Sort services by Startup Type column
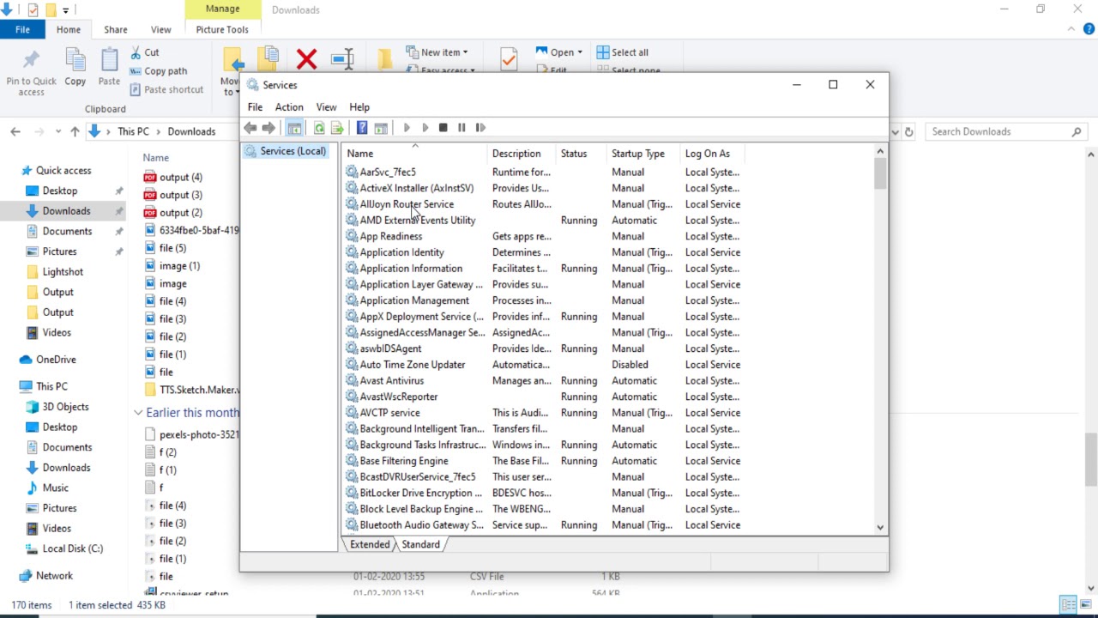The image size is (1098, 618). point(637,154)
